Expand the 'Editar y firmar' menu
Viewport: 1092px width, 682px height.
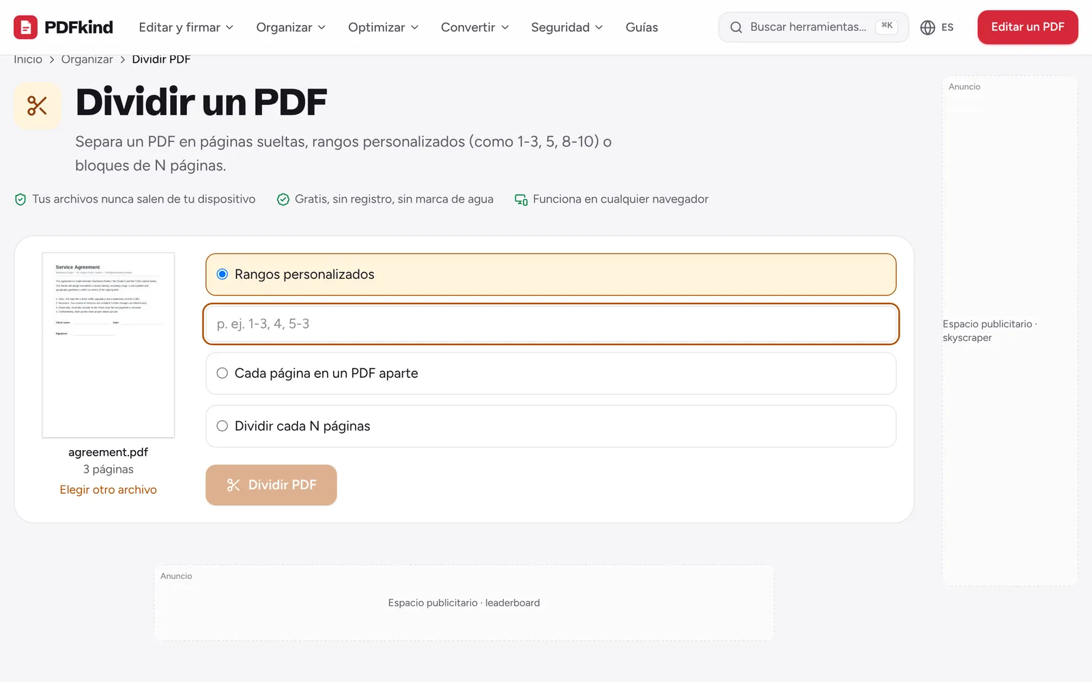[186, 27]
